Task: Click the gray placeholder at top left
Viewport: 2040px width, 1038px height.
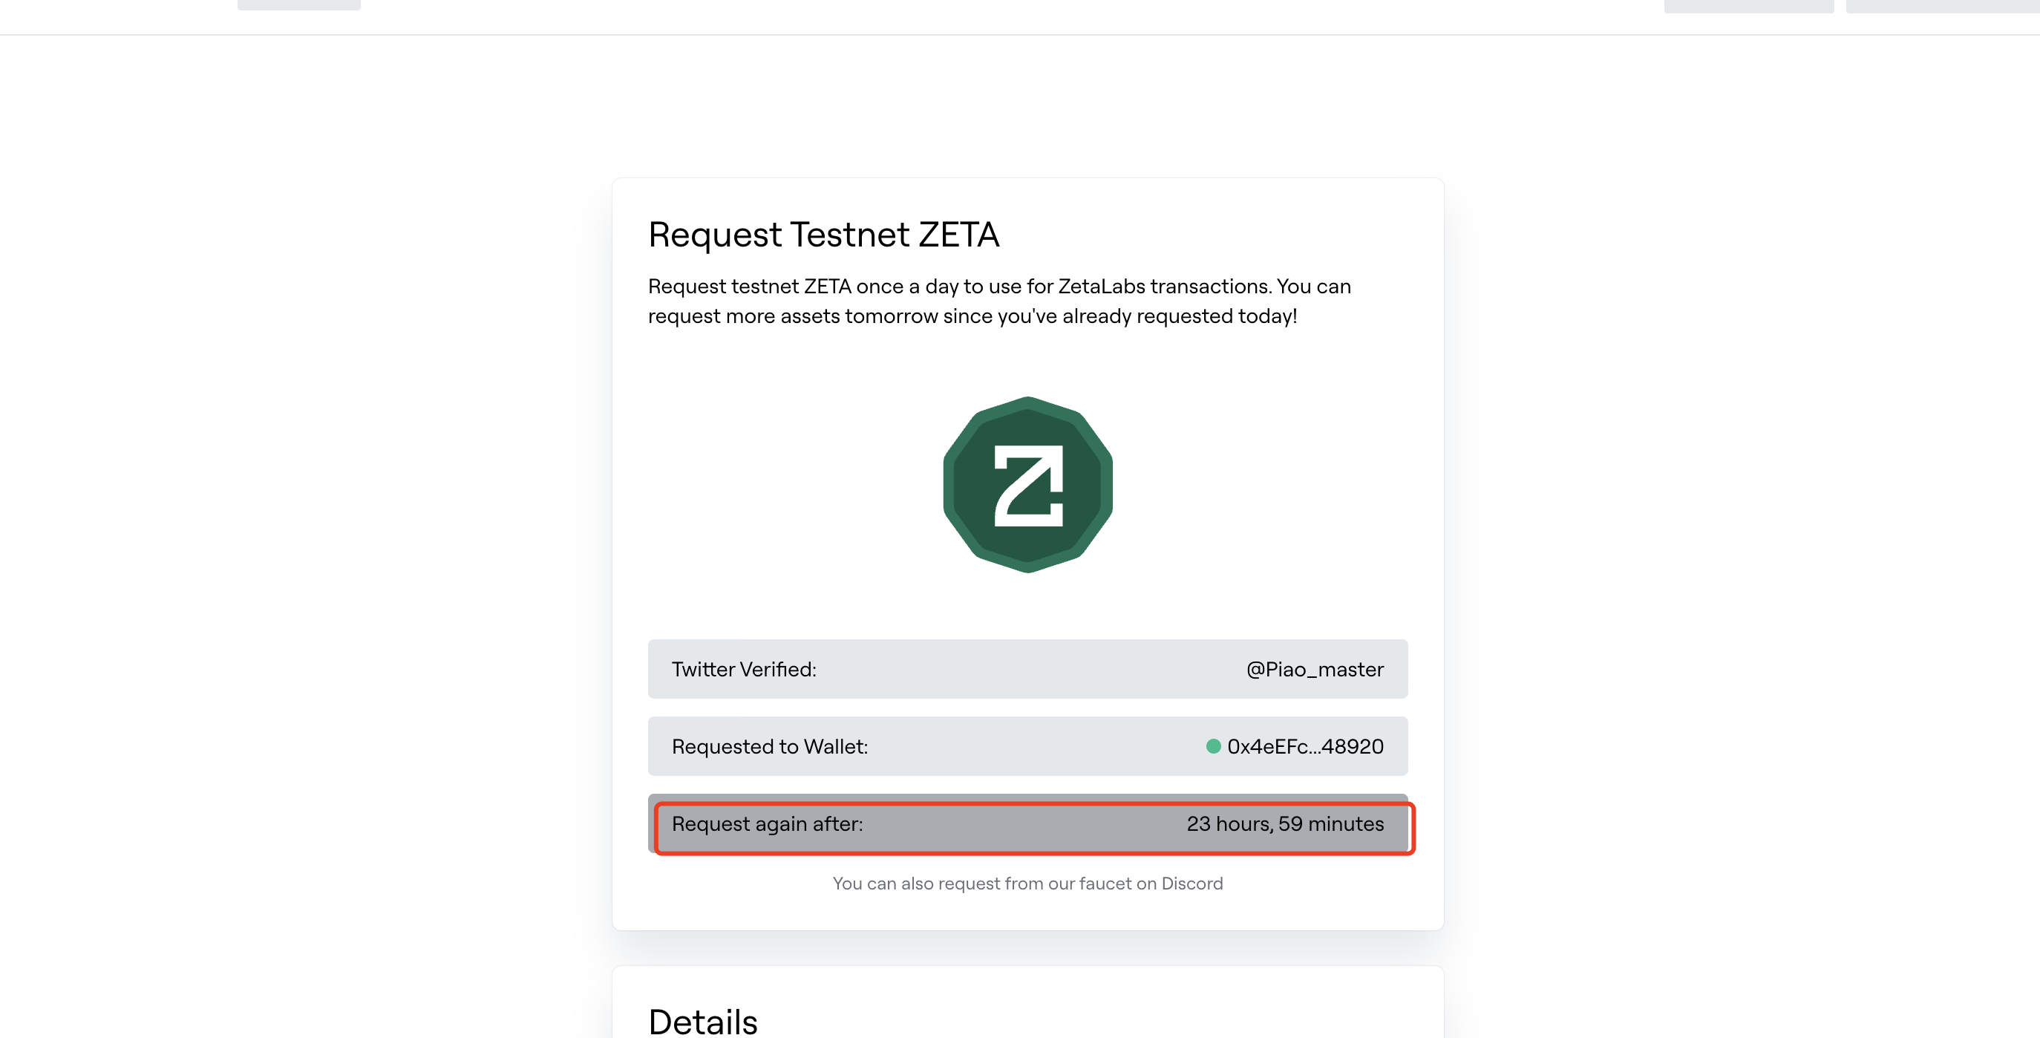Action: click(298, 4)
